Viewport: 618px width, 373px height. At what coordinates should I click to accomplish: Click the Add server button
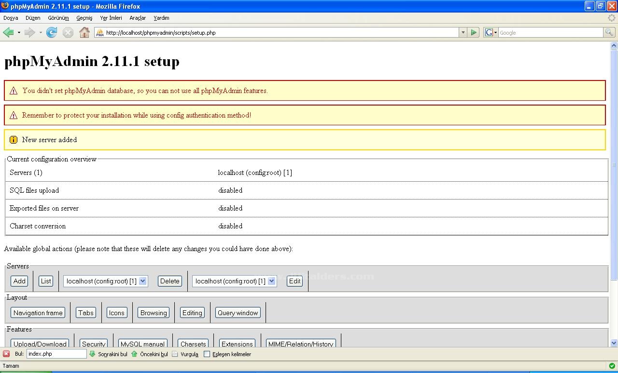[19, 281]
